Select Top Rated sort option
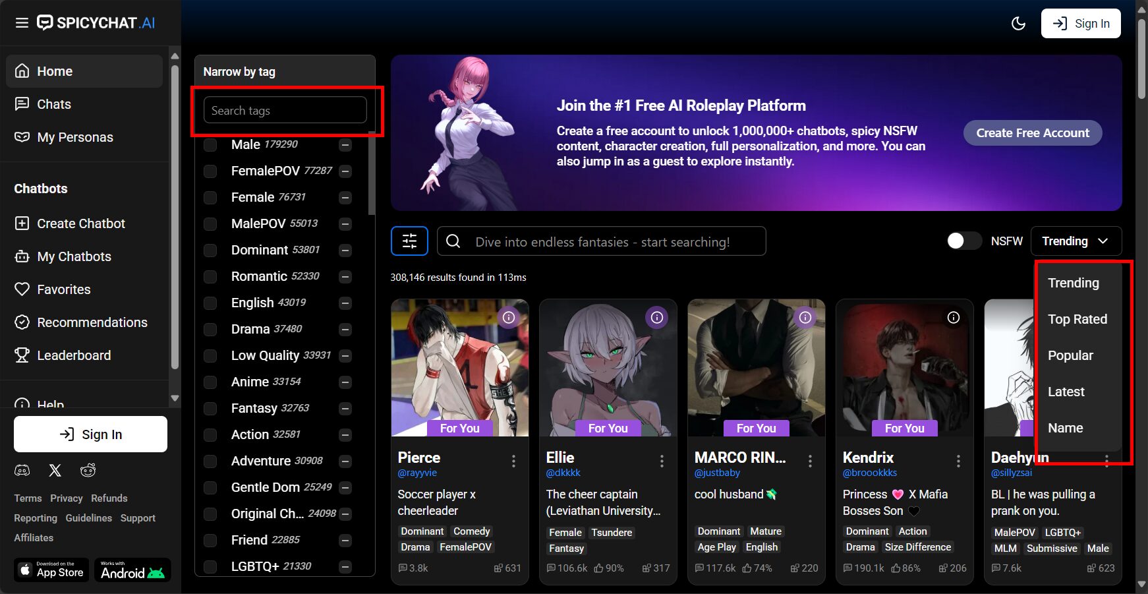The width and height of the screenshot is (1148, 594). point(1077,319)
